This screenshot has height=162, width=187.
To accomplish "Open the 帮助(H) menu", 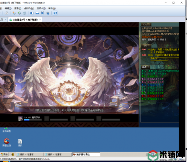I will click(52, 8).
